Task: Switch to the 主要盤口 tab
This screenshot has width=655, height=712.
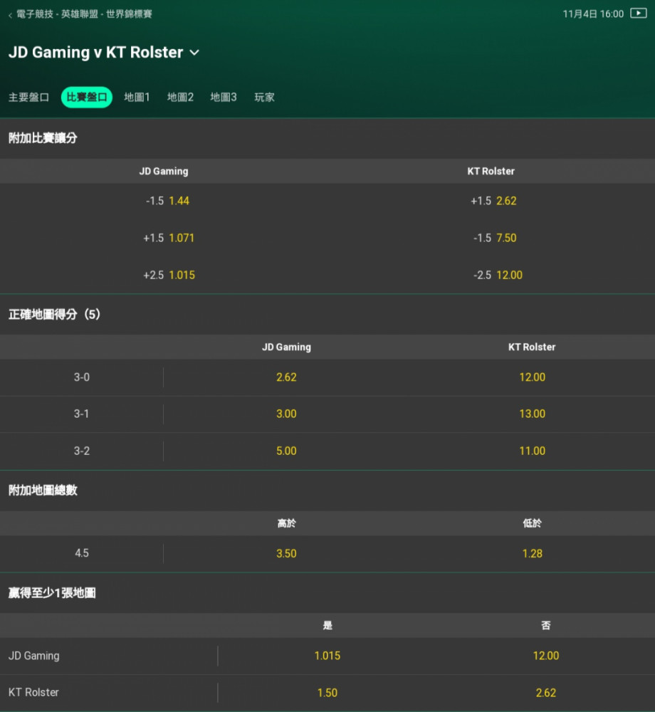Action: click(28, 97)
